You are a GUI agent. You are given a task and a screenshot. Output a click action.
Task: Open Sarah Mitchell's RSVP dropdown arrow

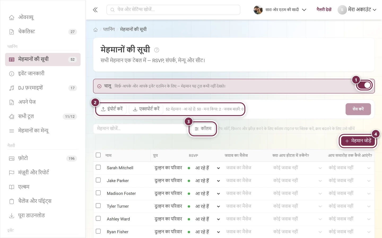[218, 168]
